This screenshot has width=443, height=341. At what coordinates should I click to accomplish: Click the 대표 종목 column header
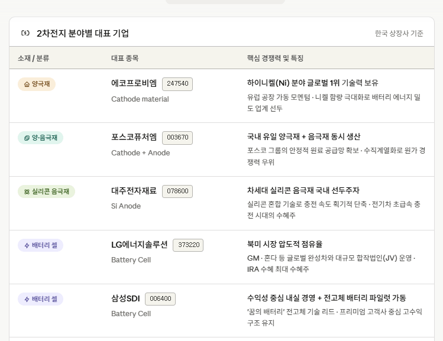tap(125, 58)
